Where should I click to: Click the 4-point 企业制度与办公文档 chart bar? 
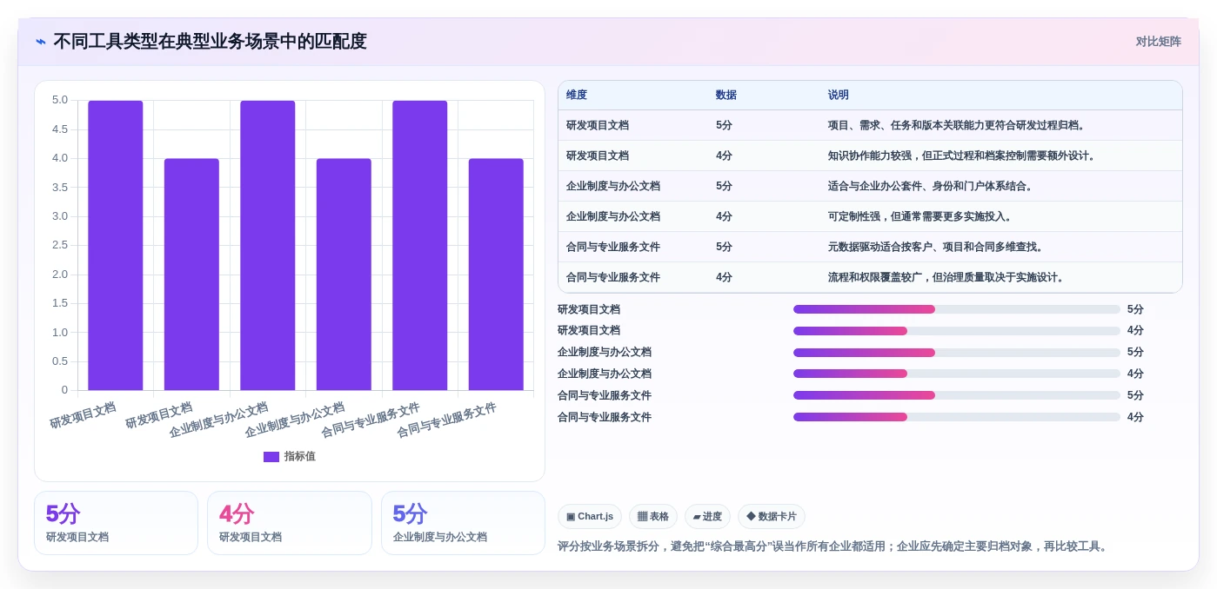tap(344, 275)
